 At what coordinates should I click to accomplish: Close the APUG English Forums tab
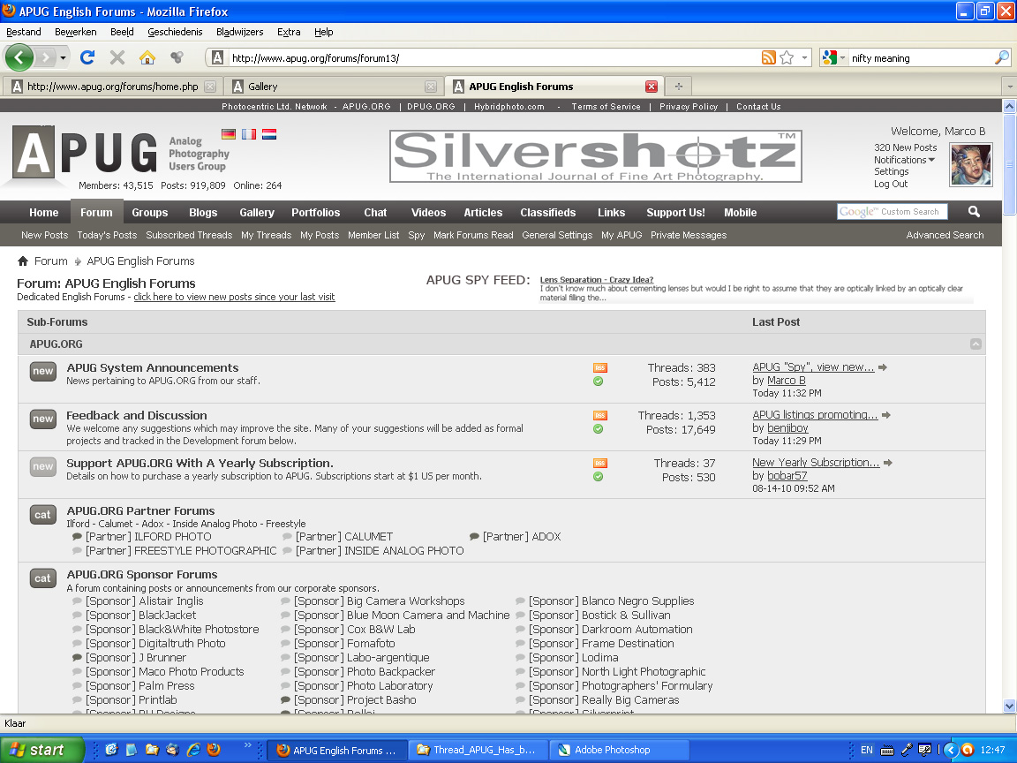(x=652, y=87)
